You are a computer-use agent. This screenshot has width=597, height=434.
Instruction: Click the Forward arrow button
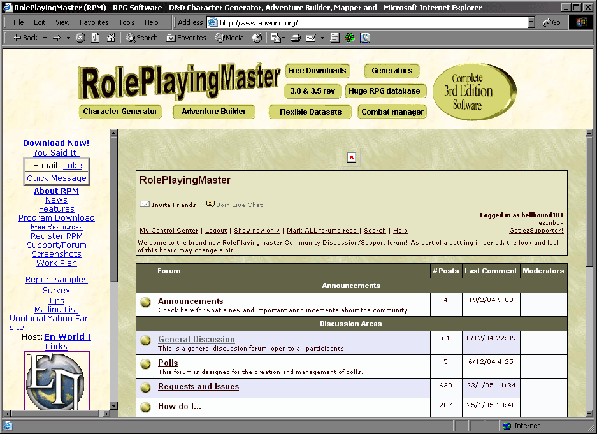[57, 38]
